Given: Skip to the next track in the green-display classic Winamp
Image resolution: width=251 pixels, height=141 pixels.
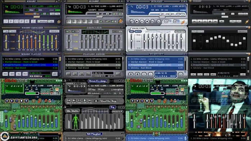Looking at the screenshot, I should (27, 21).
